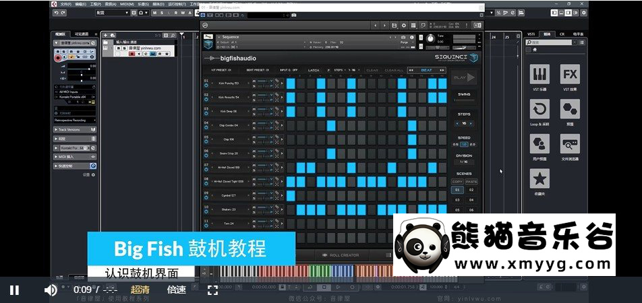Open the VST FX effects tile
Screen dimensions: 642x303
[x=570, y=75]
